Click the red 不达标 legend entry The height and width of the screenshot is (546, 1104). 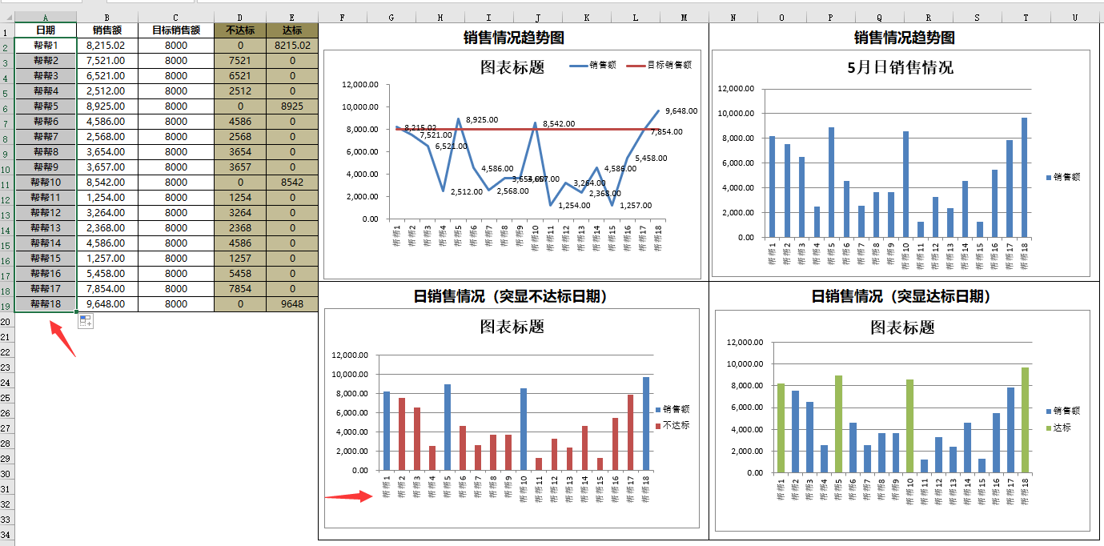click(x=672, y=425)
